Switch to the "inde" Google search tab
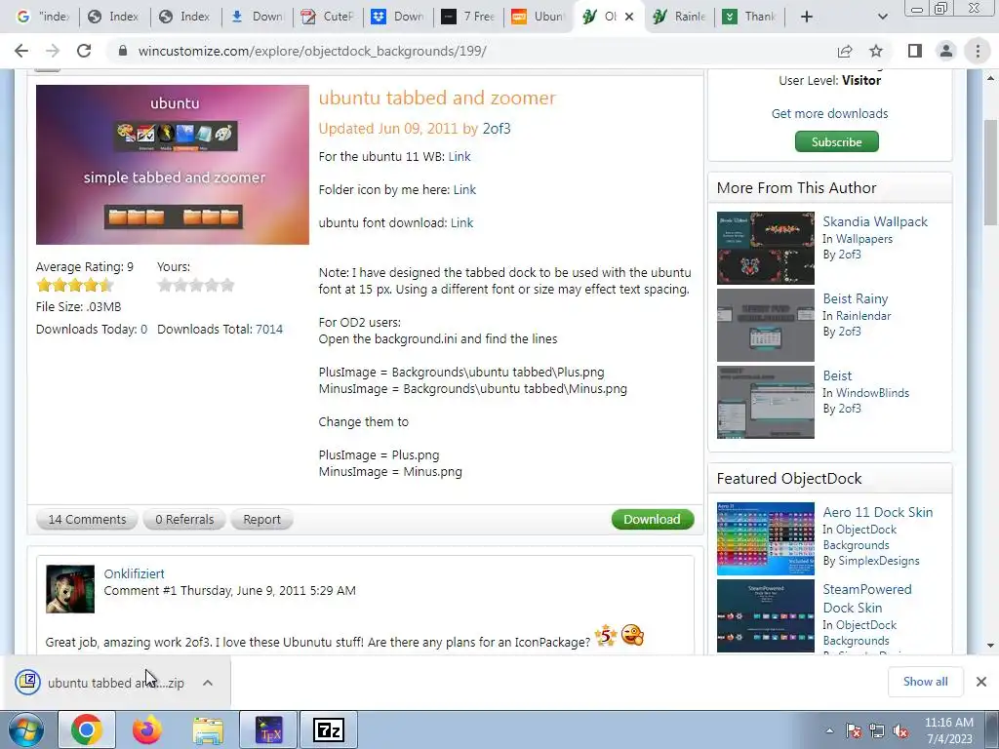The image size is (999, 749). [42, 17]
